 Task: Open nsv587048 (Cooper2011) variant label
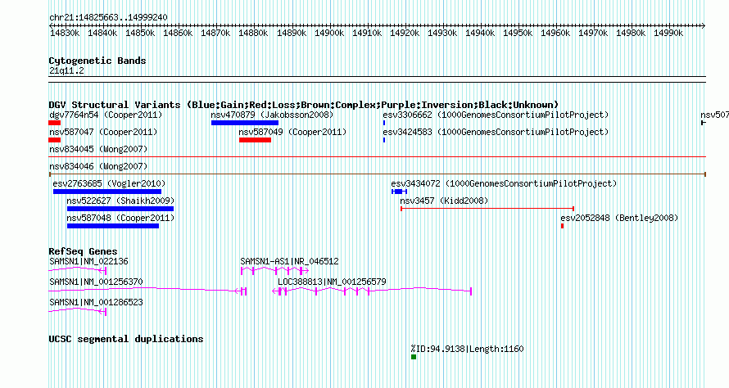coord(120,218)
